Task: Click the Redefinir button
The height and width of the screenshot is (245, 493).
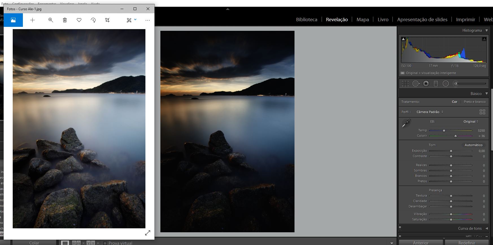Action: pos(467,242)
